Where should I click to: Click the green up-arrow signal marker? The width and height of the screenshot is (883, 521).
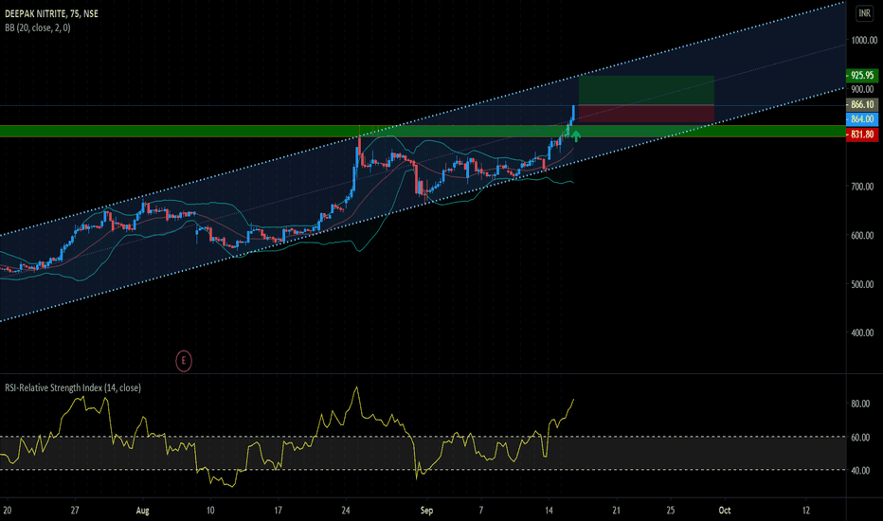[575, 135]
